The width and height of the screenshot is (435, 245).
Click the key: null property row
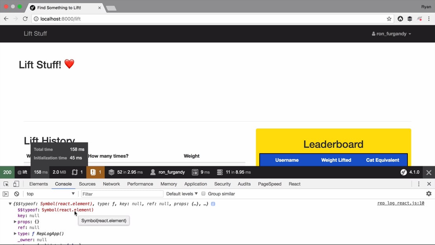28,216
